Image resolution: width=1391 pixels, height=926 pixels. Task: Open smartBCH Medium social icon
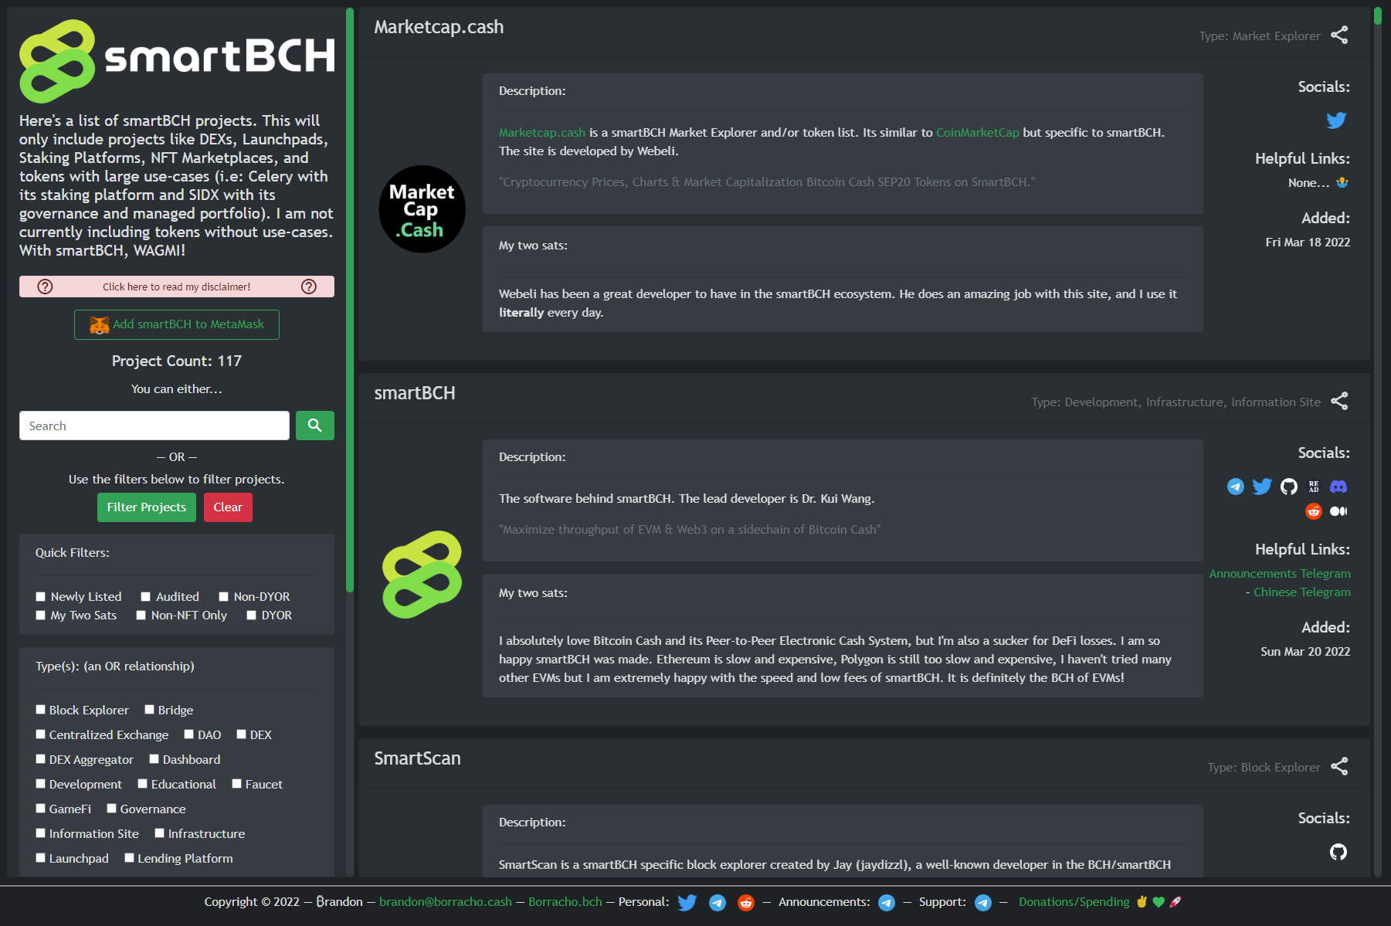1338,511
